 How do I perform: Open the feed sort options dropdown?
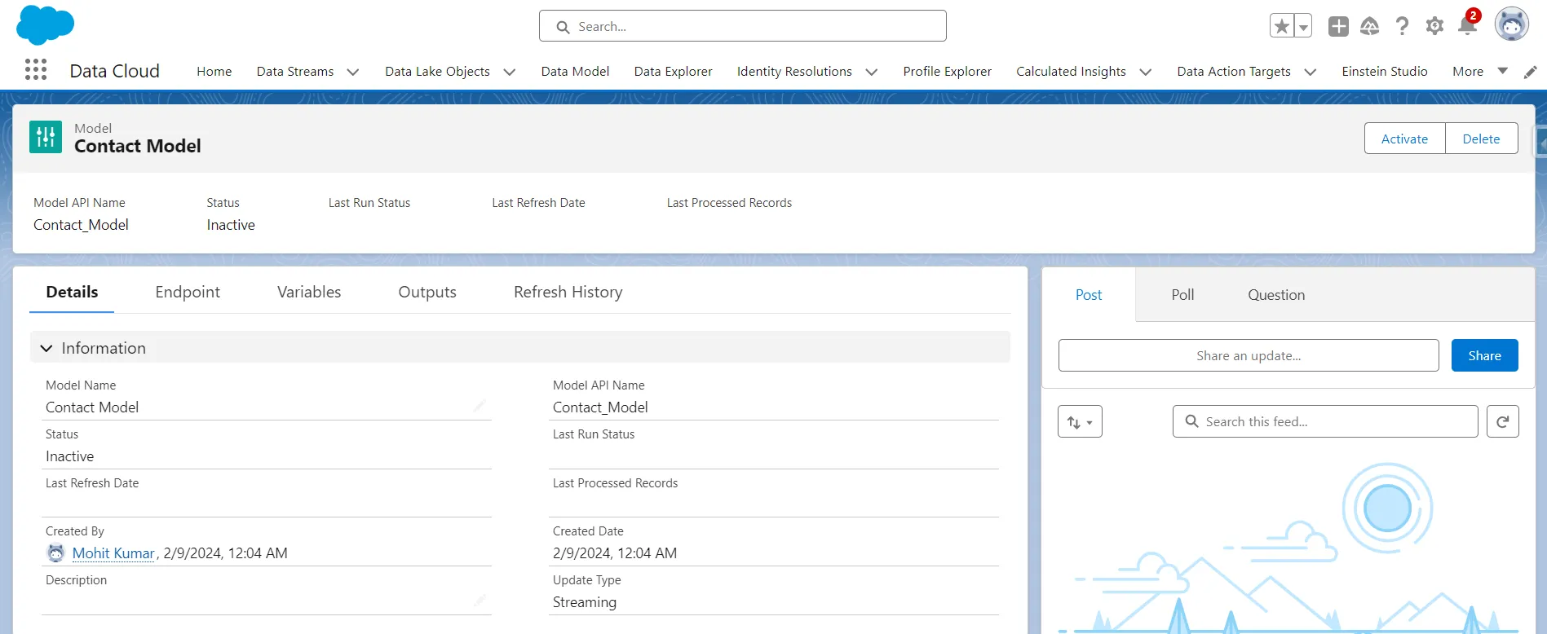tap(1080, 422)
